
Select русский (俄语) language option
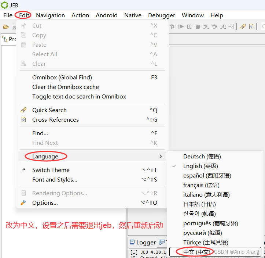click(215, 233)
